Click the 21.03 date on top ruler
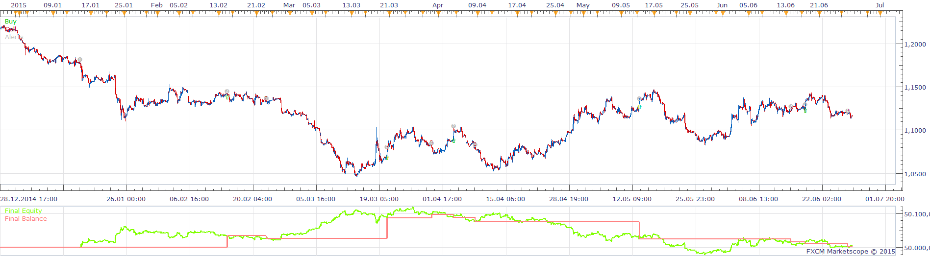This screenshot has height=256, width=931. pyautogui.click(x=389, y=5)
